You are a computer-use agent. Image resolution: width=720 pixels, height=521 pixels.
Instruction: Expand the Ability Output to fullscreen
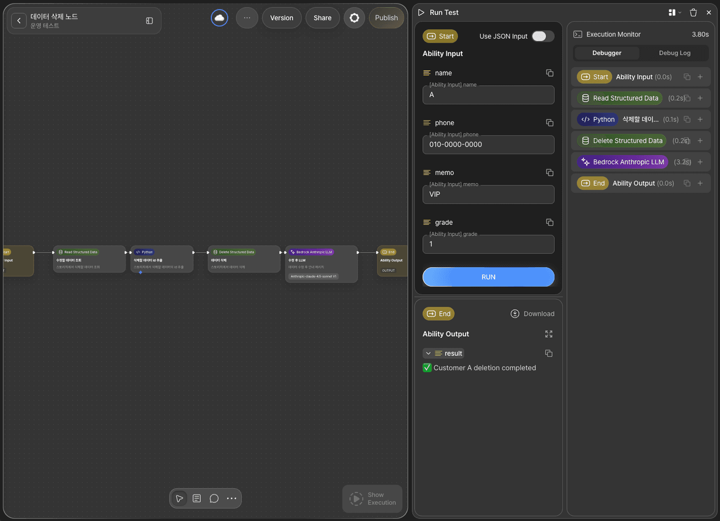pyautogui.click(x=549, y=334)
